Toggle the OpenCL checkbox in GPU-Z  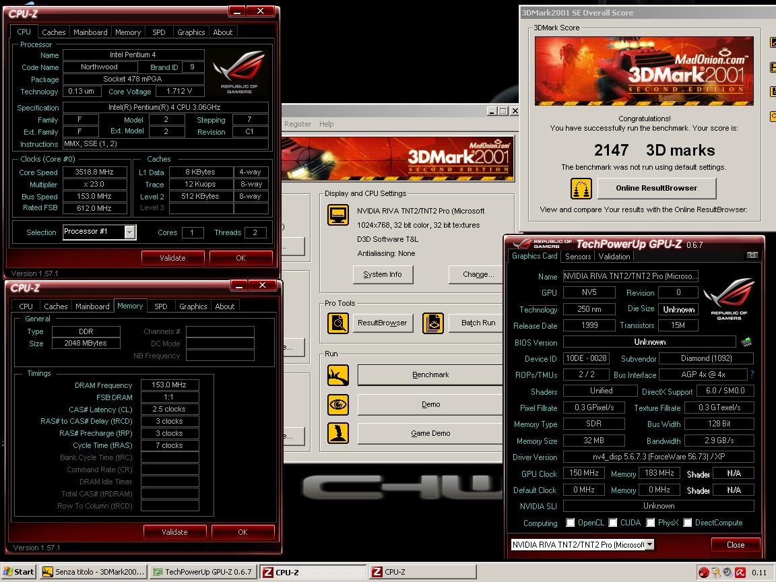570,523
